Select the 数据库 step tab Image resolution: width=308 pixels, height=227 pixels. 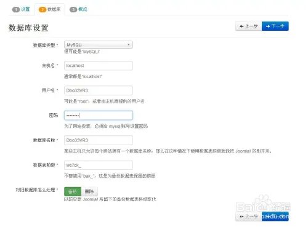pos(49,9)
